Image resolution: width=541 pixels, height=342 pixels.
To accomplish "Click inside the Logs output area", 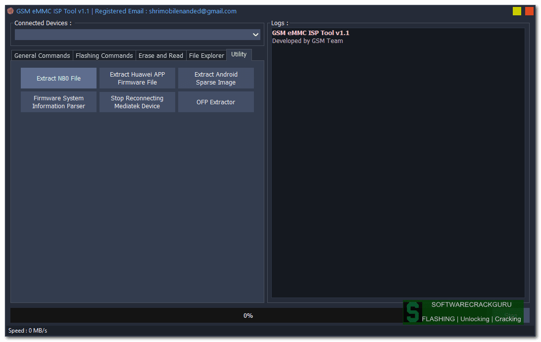I will coord(398,163).
